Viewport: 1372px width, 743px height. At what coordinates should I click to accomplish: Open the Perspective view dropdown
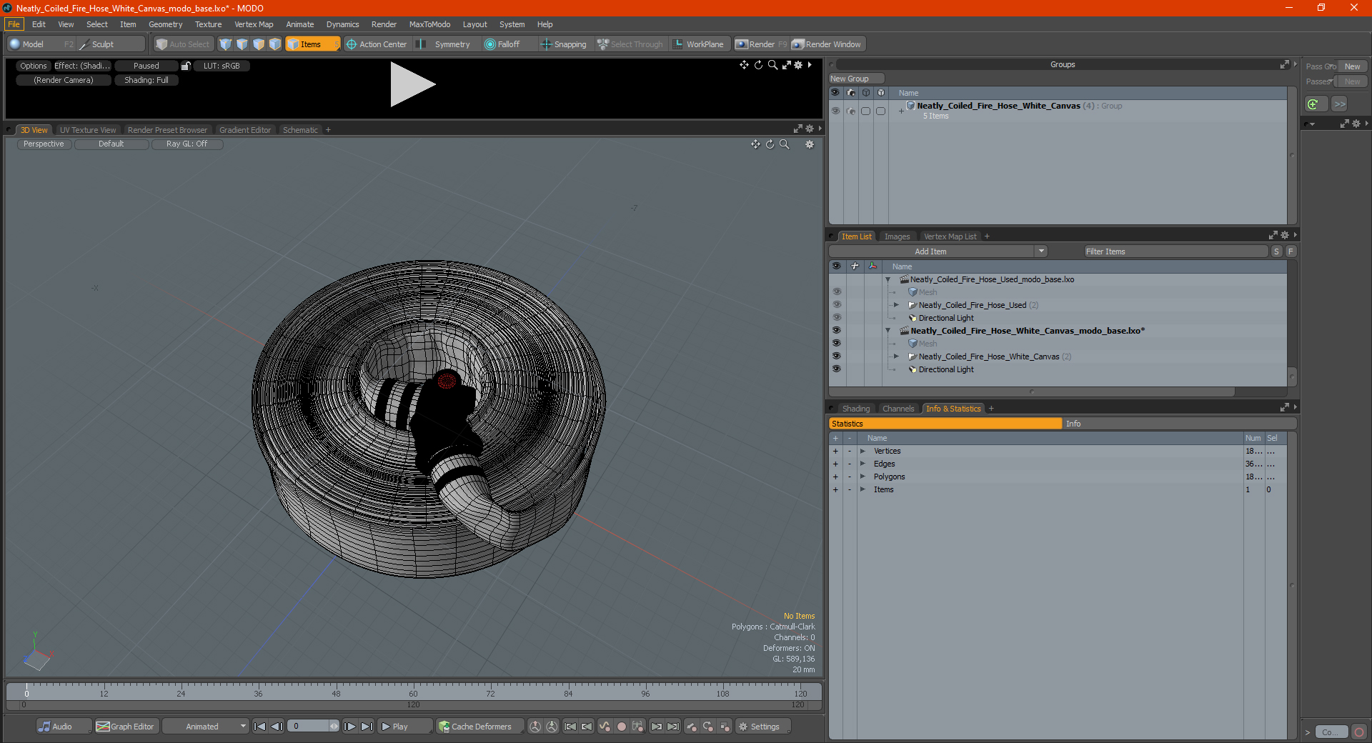(x=44, y=144)
